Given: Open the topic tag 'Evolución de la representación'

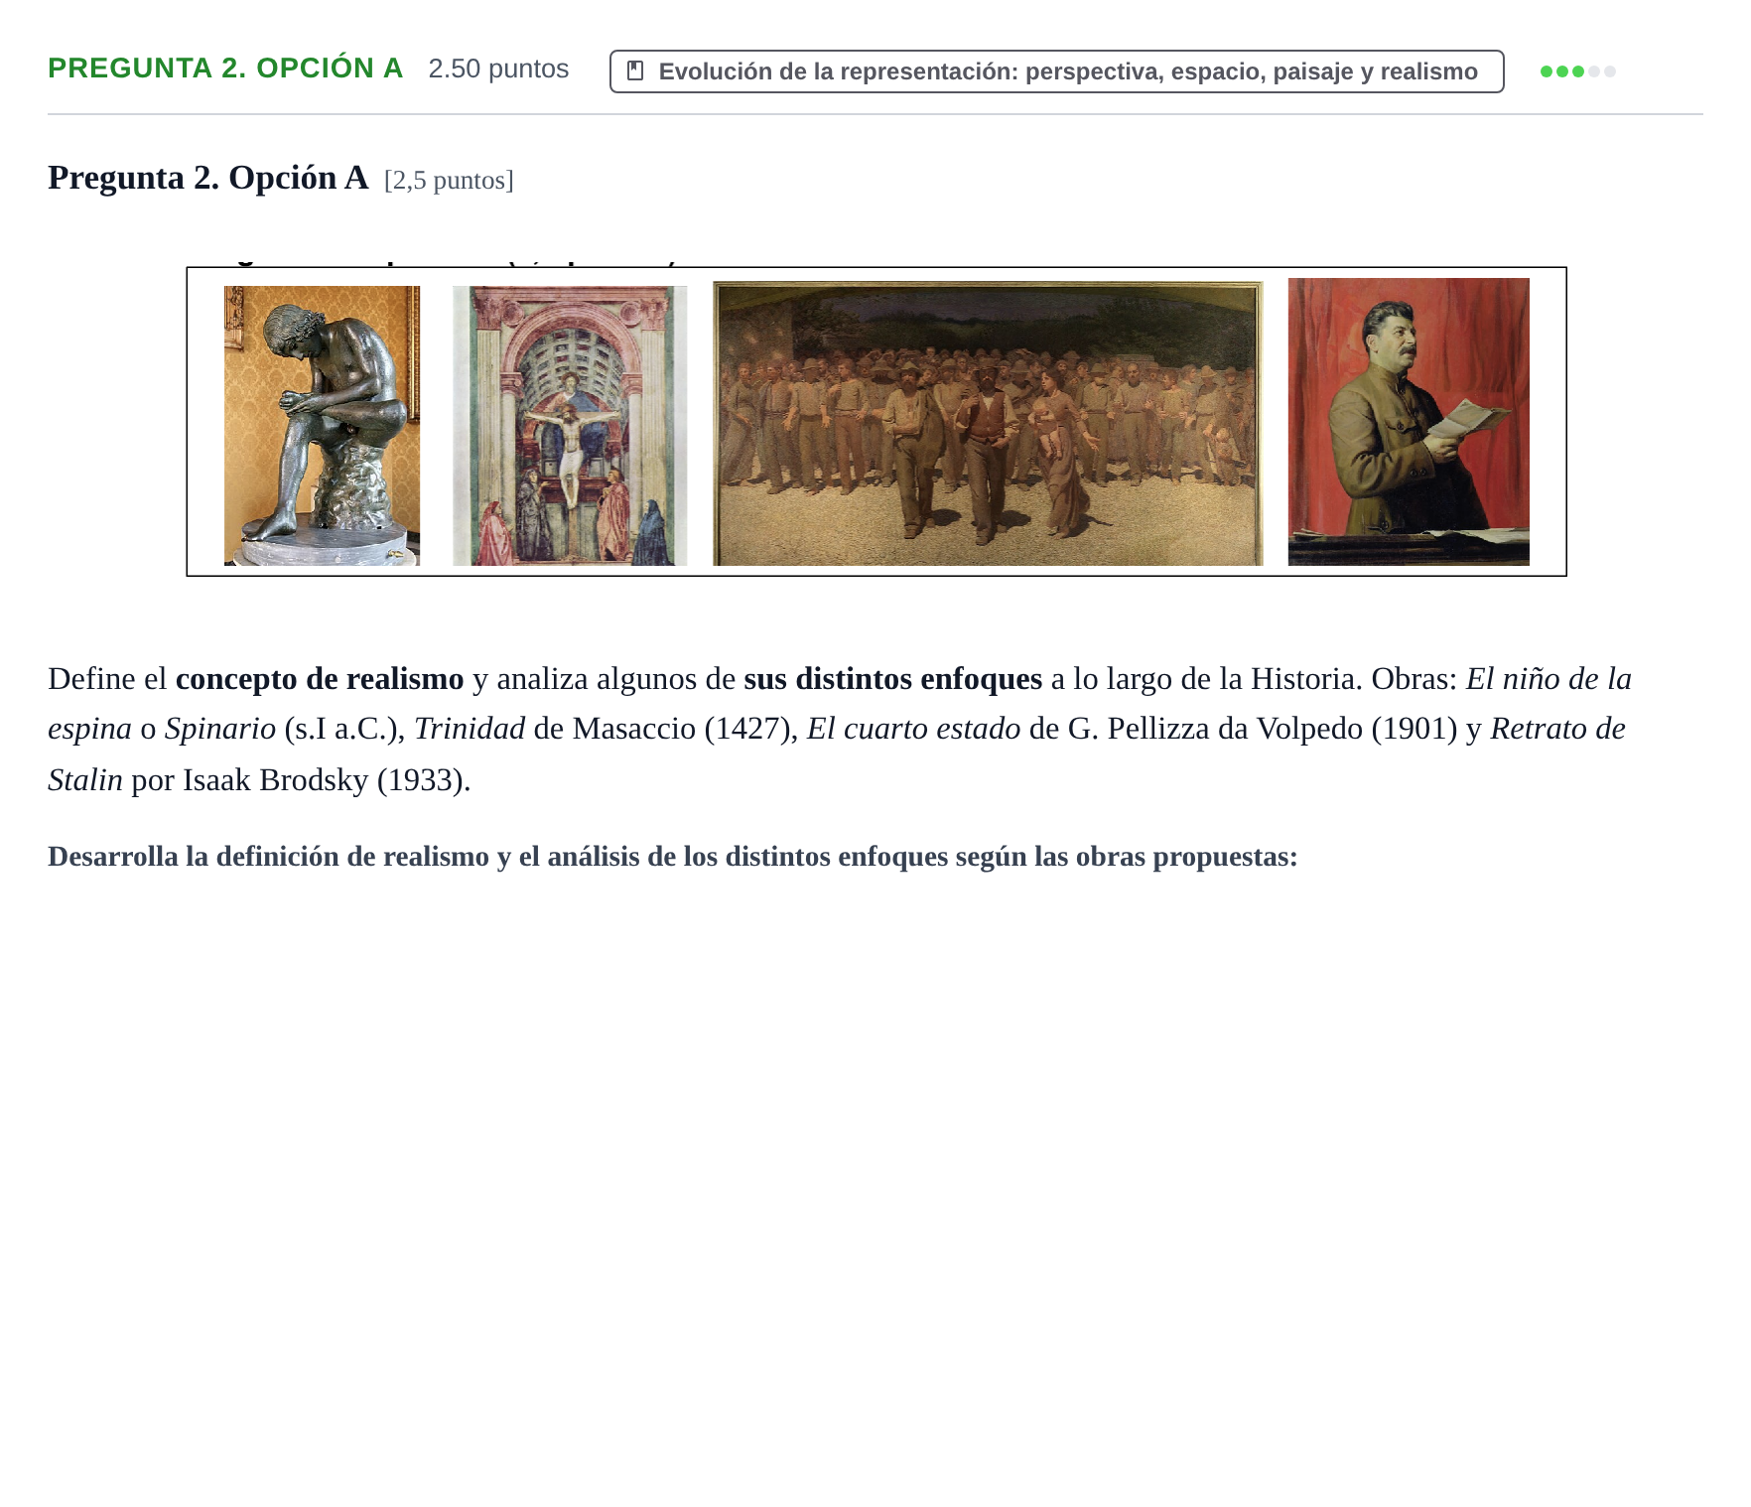Looking at the screenshot, I should (1056, 71).
